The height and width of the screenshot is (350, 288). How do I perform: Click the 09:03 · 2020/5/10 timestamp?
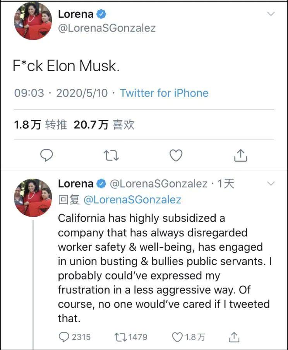[x=61, y=93]
